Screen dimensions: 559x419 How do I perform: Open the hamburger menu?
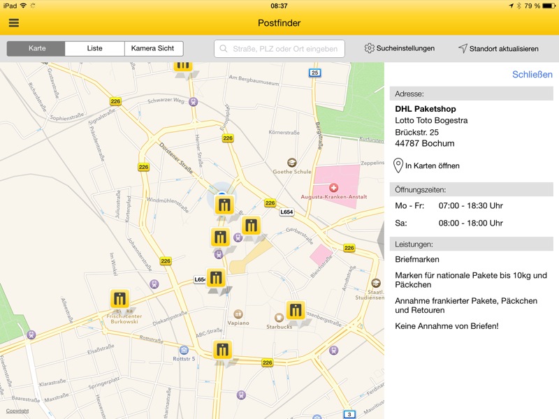tap(14, 23)
